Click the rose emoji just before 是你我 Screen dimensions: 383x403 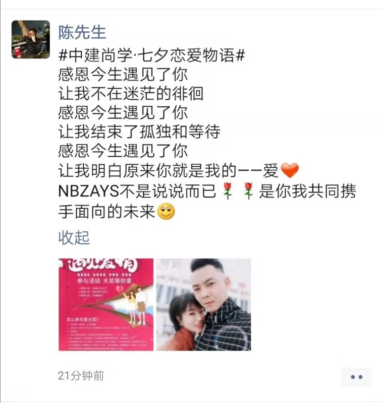click(x=248, y=191)
